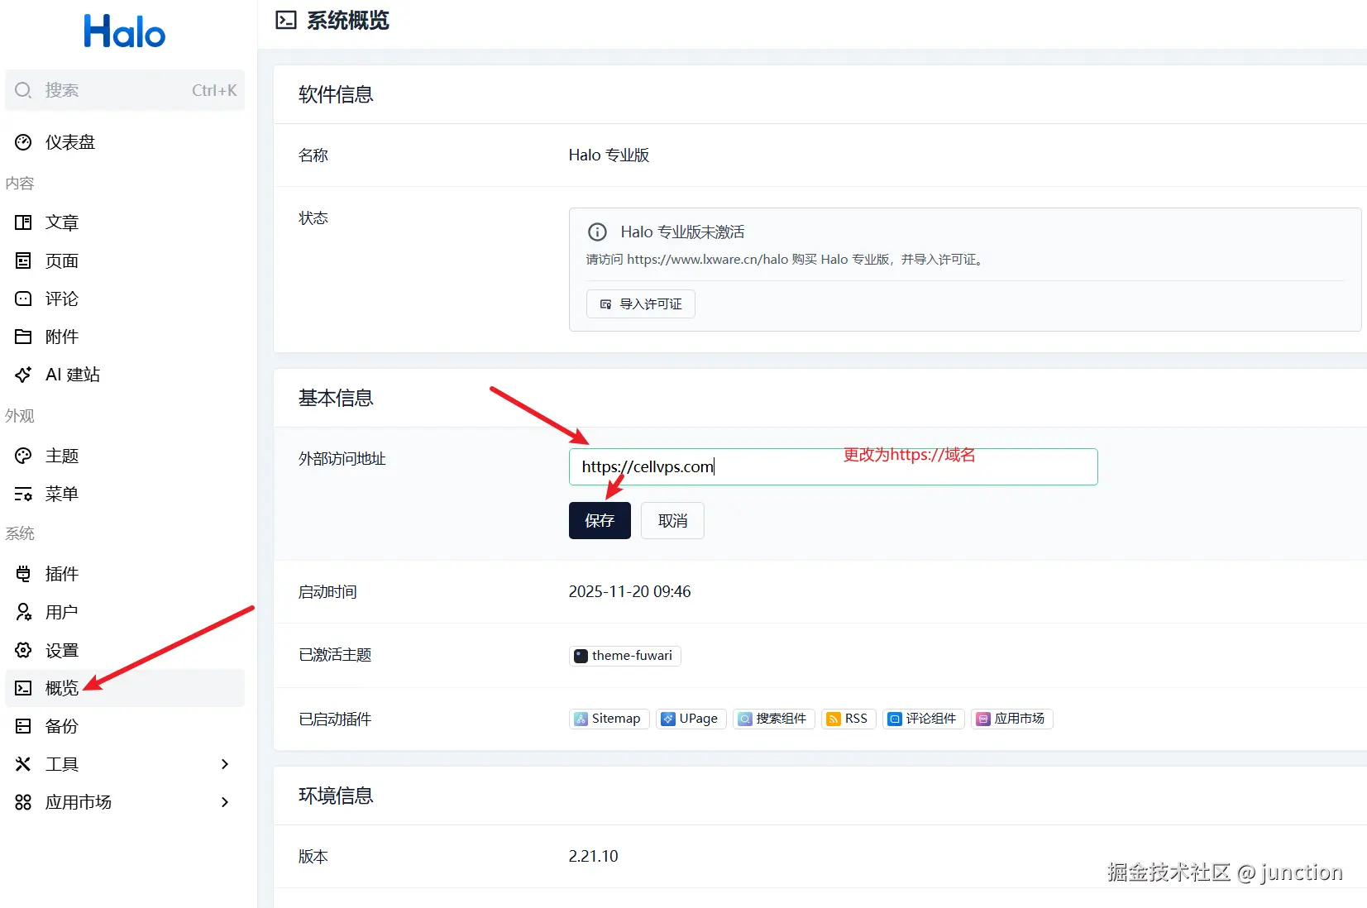Select 插件 in the sidebar
The height and width of the screenshot is (908, 1367).
click(x=125, y=574)
